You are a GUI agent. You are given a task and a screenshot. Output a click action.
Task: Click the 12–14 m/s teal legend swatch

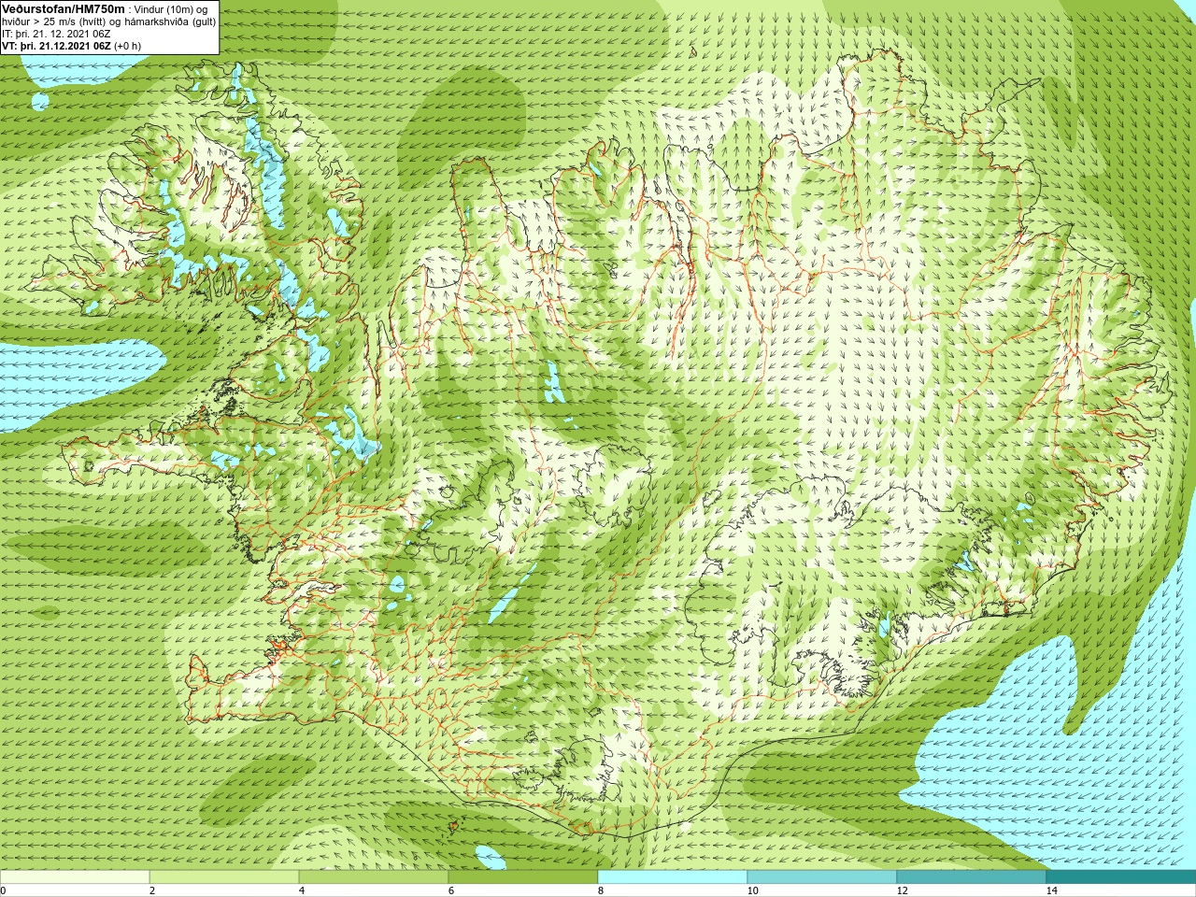(x=972, y=877)
